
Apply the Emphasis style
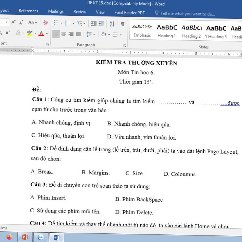(142, 31)
